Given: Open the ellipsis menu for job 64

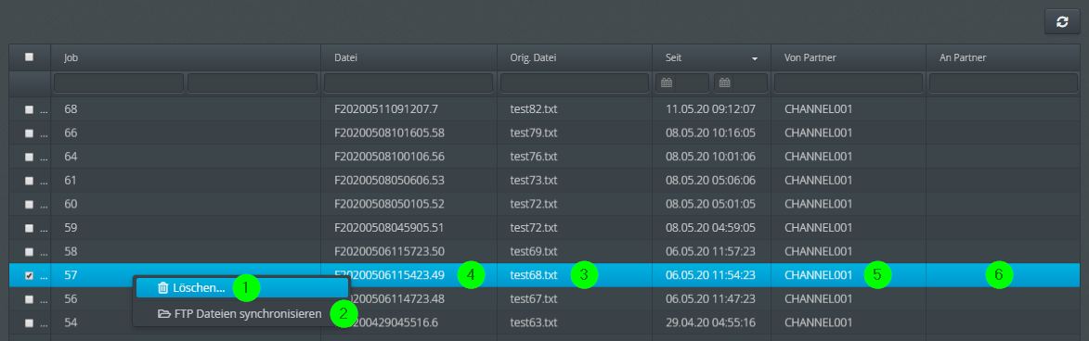Looking at the screenshot, I should (44, 158).
